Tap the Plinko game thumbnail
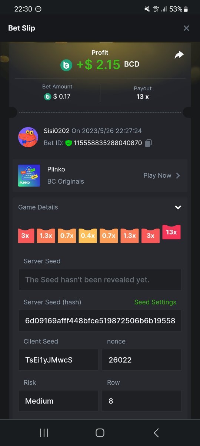Viewport: 200px width, 446px height. pyautogui.click(x=29, y=175)
